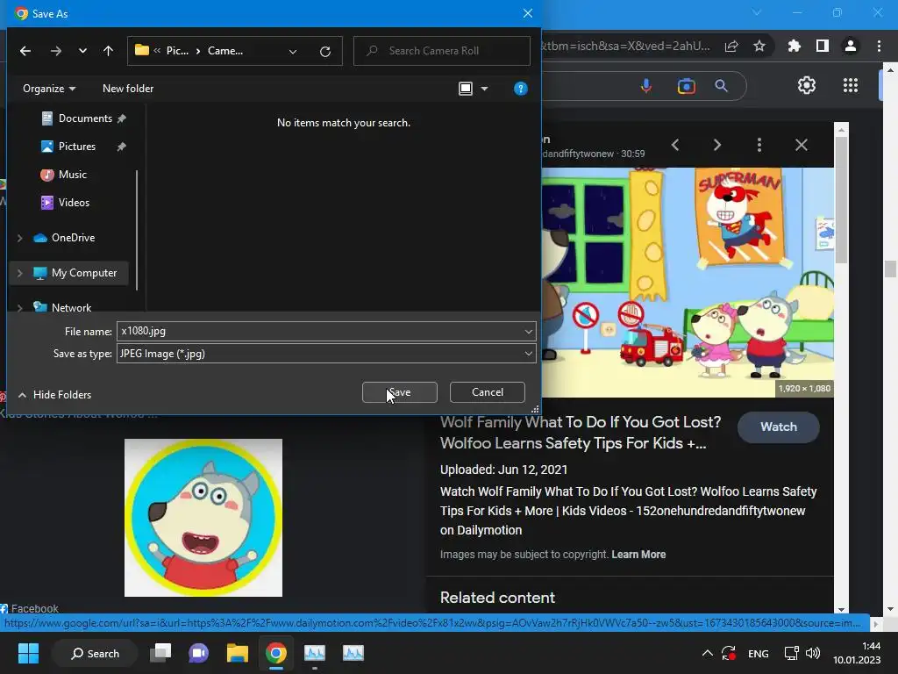
Task: Go back in Save As dialog
Action: [25, 51]
